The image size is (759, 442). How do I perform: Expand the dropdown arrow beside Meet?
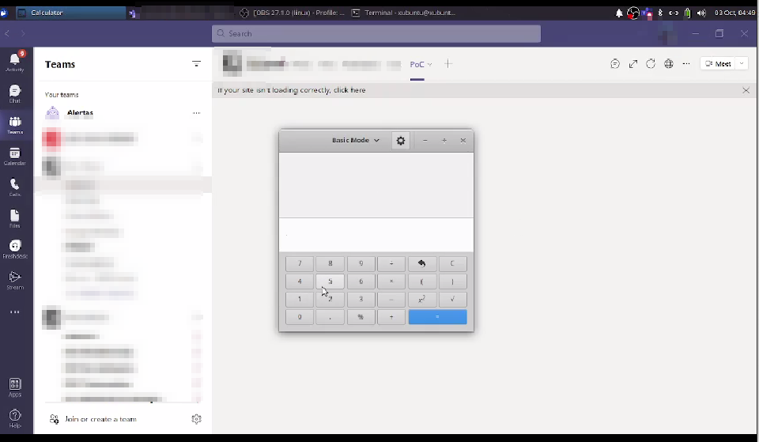pyautogui.click(x=742, y=64)
